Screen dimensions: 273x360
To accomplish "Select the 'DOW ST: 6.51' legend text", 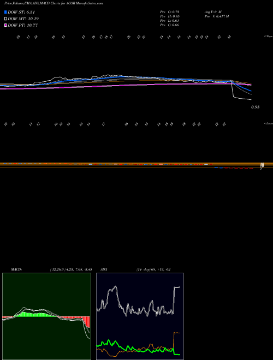I will (21, 12).
